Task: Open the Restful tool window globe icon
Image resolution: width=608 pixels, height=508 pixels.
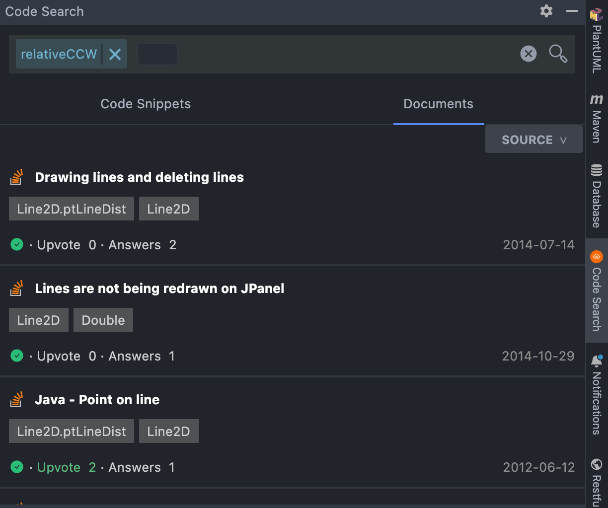Action: [597, 464]
